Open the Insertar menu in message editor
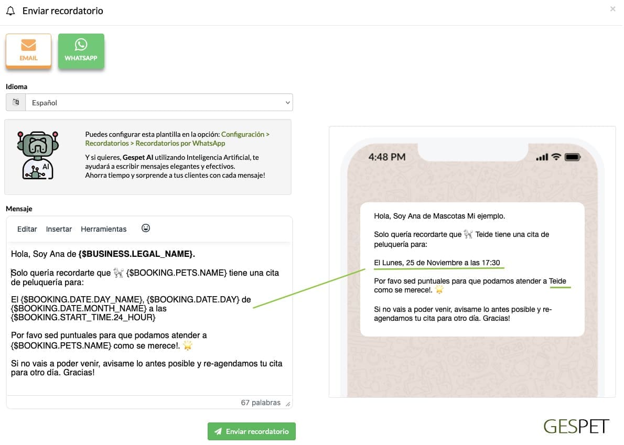 tap(59, 229)
